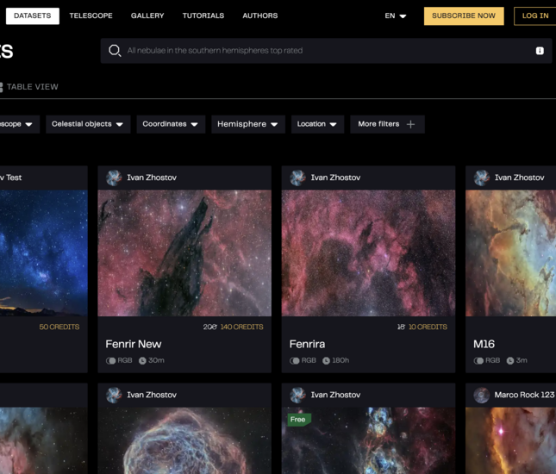Image resolution: width=556 pixels, height=474 pixels.
Task: Go to the Telescope page
Action: click(91, 16)
